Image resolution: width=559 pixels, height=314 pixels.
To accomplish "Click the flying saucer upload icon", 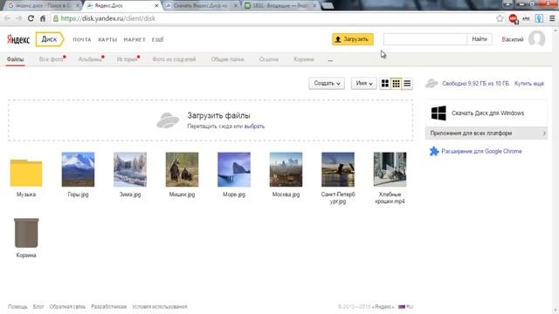I will 168,120.
